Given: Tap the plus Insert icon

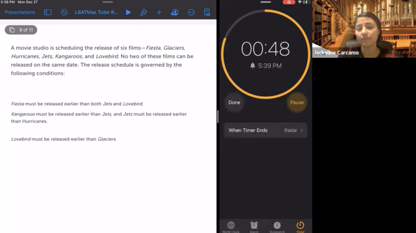Looking at the screenshot, I should pyautogui.click(x=159, y=12).
